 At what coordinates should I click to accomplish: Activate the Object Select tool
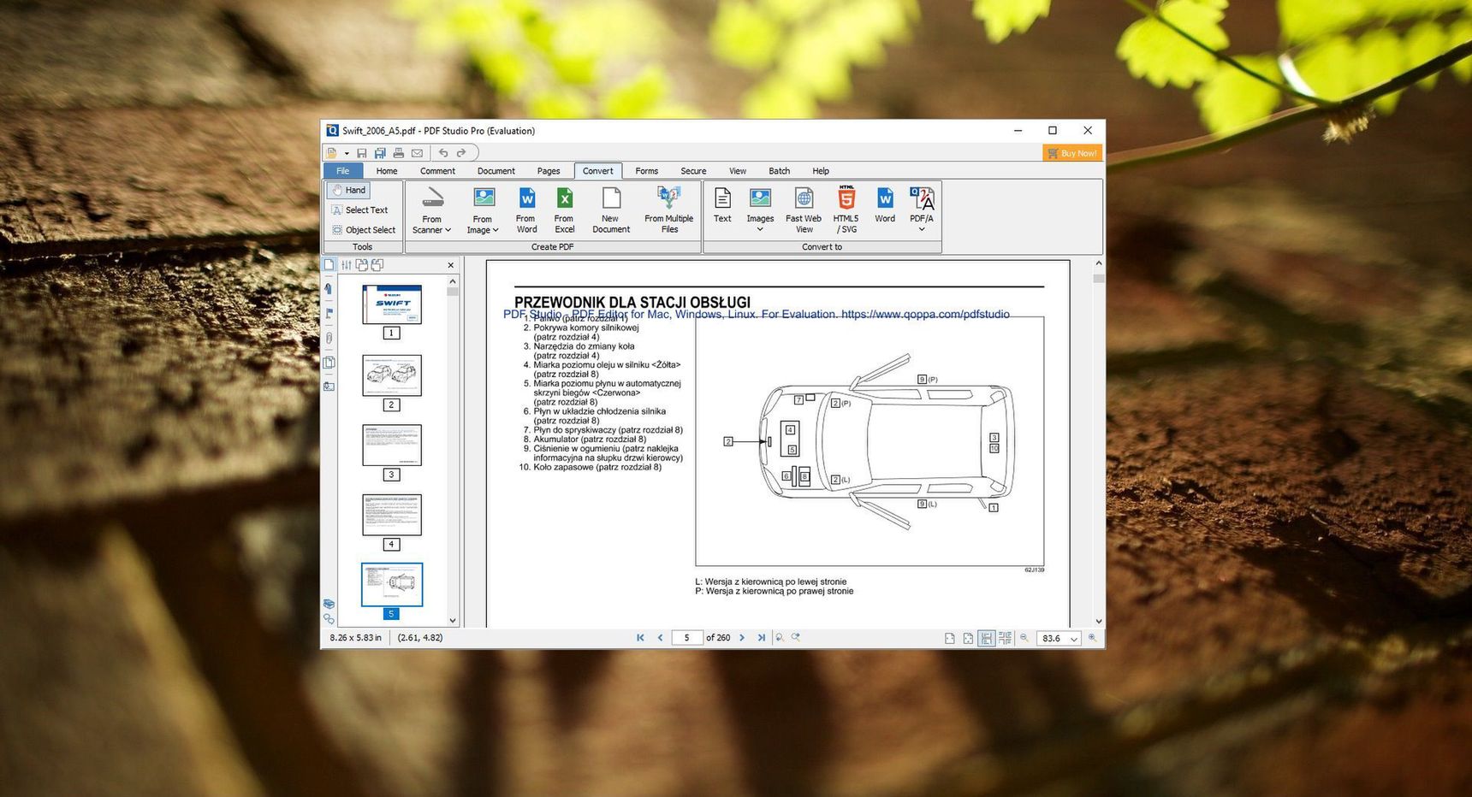pos(364,230)
